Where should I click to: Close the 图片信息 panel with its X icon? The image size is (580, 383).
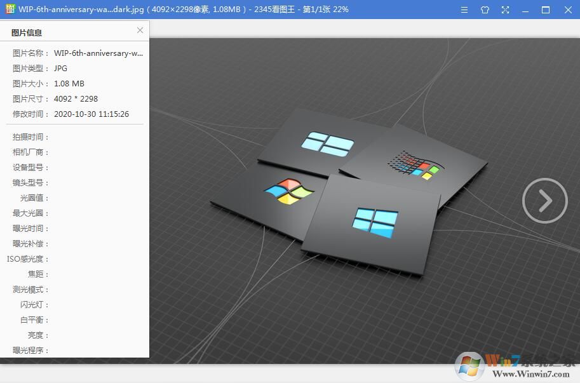[x=140, y=30]
